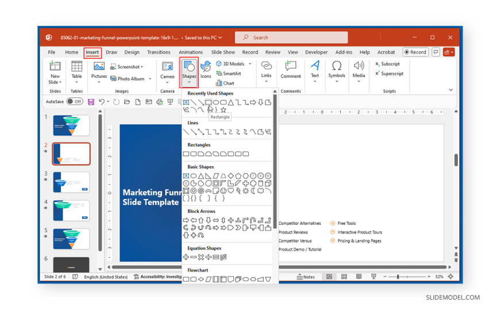
Task: Pick the star in Recently Used Shapes
Action: (x=223, y=110)
